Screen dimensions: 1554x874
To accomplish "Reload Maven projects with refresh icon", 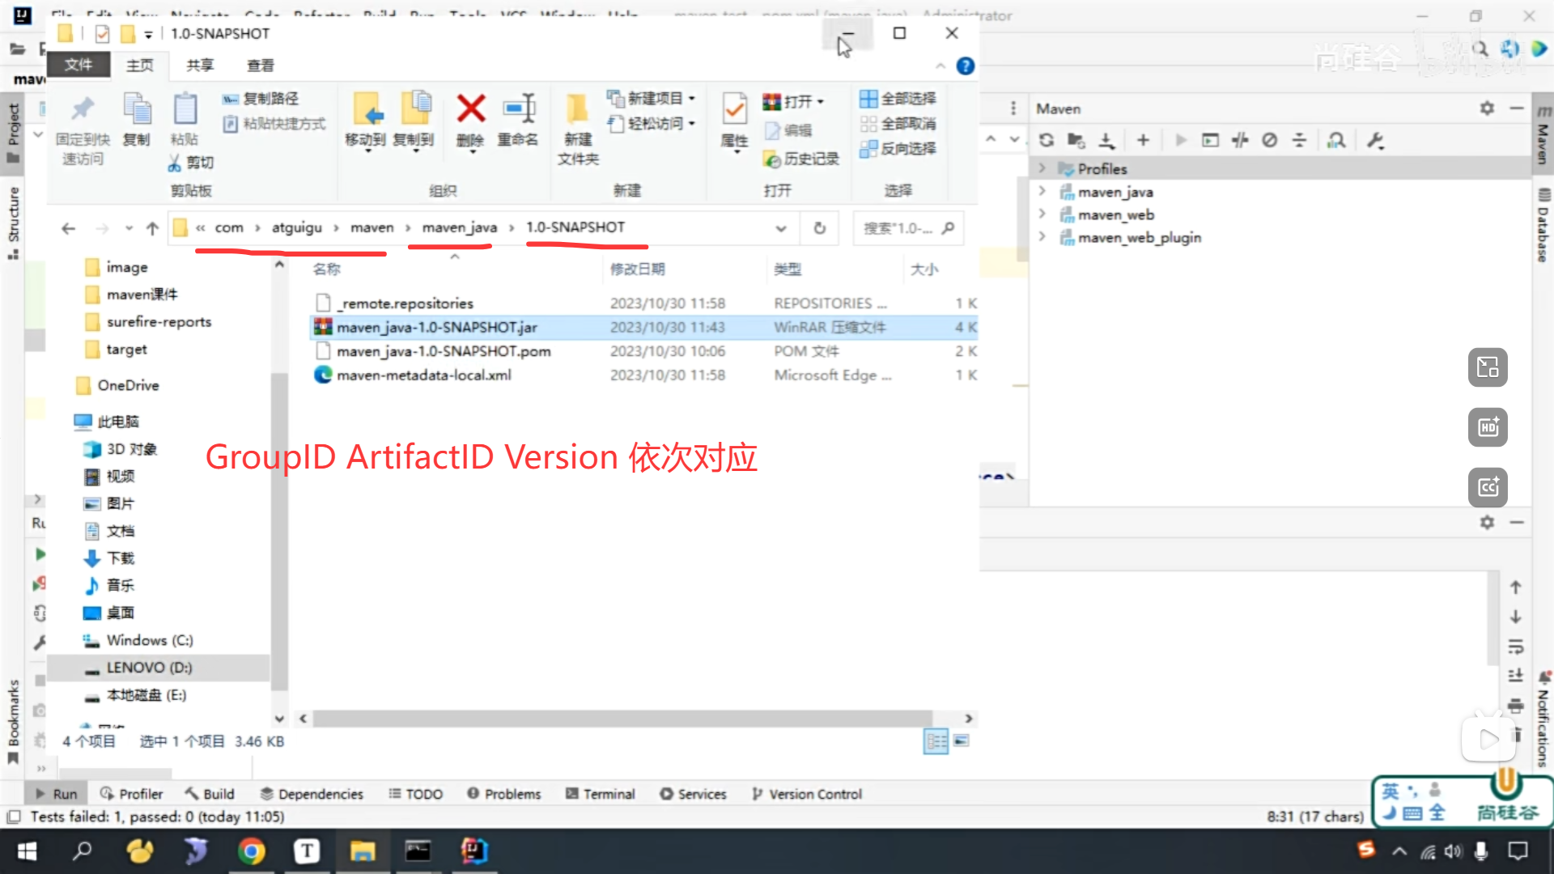I will (1046, 140).
